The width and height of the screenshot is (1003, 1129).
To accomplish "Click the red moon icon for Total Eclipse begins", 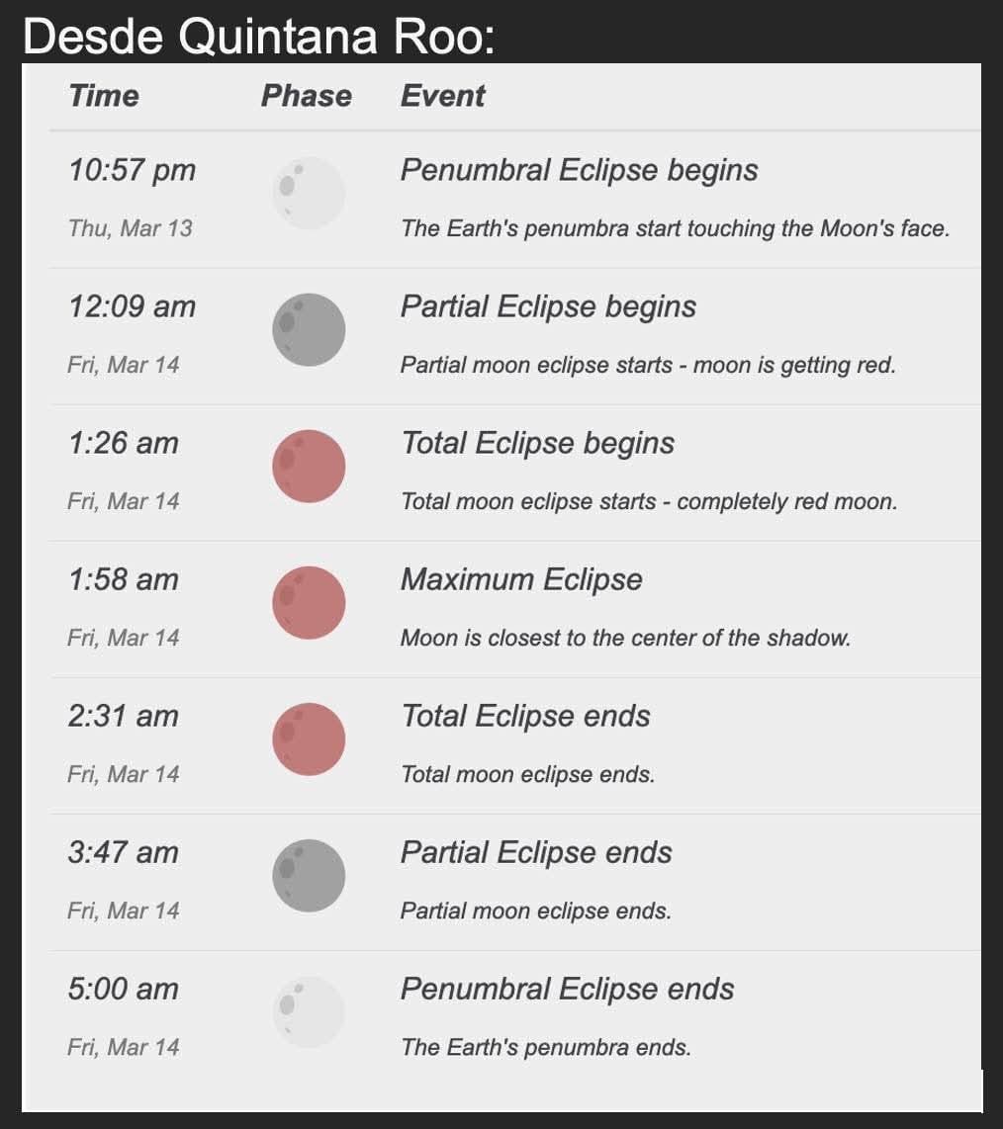I will pos(309,466).
